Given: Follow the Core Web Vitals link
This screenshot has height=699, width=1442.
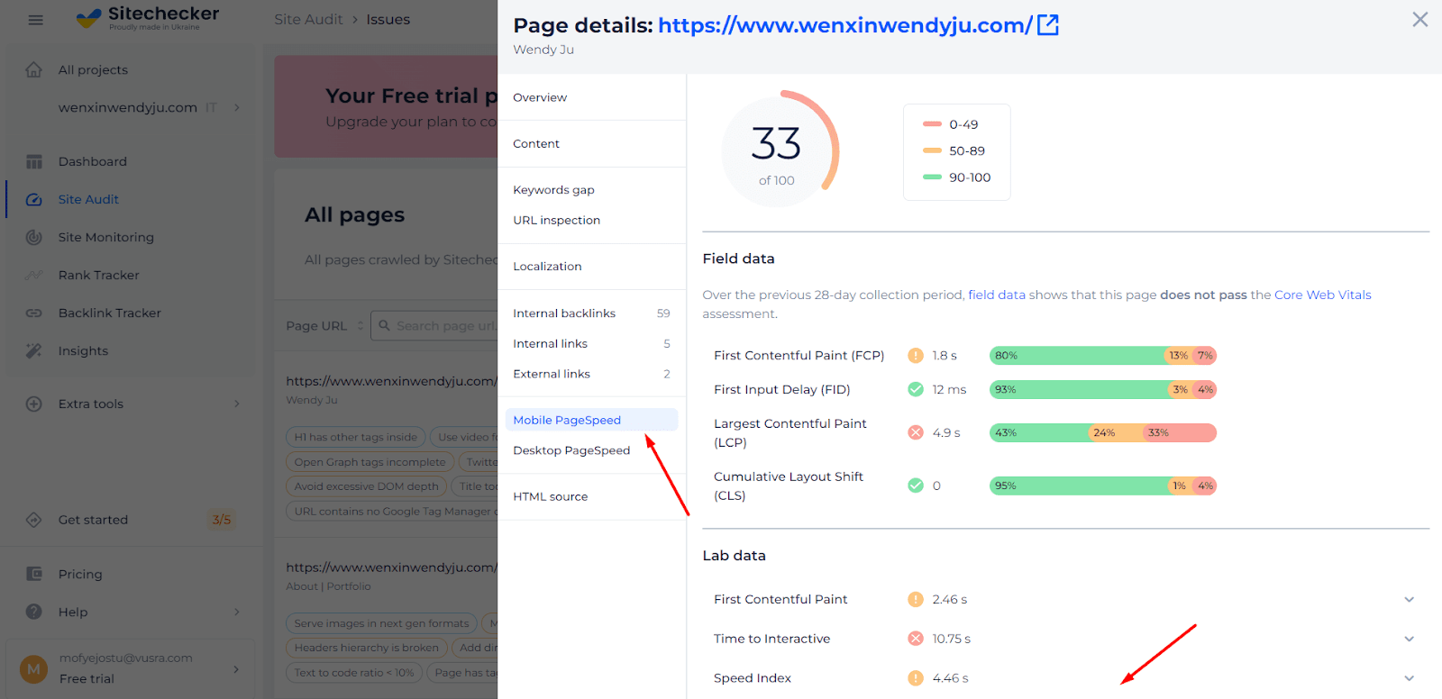Looking at the screenshot, I should pos(1322,295).
